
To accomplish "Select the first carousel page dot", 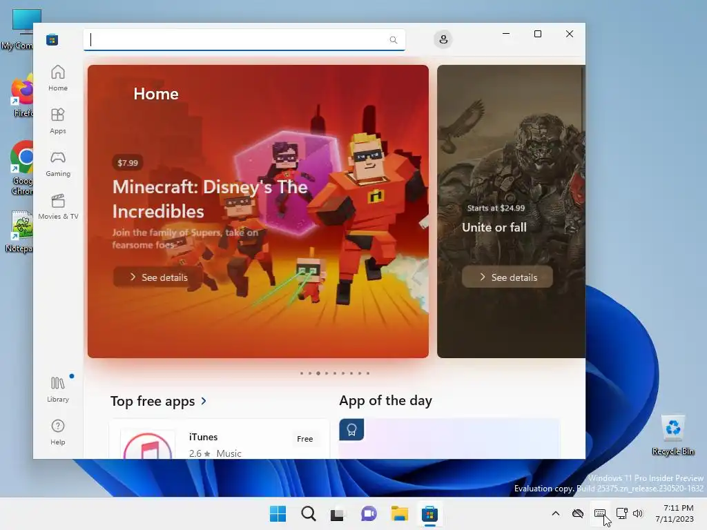I will (302, 373).
